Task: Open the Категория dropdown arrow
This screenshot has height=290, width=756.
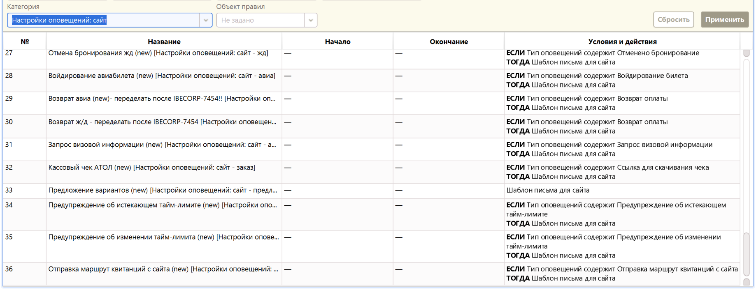Action: click(205, 20)
